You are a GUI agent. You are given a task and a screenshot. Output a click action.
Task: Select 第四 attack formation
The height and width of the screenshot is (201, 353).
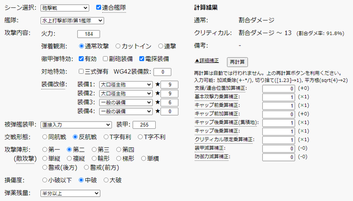[119, 150]
